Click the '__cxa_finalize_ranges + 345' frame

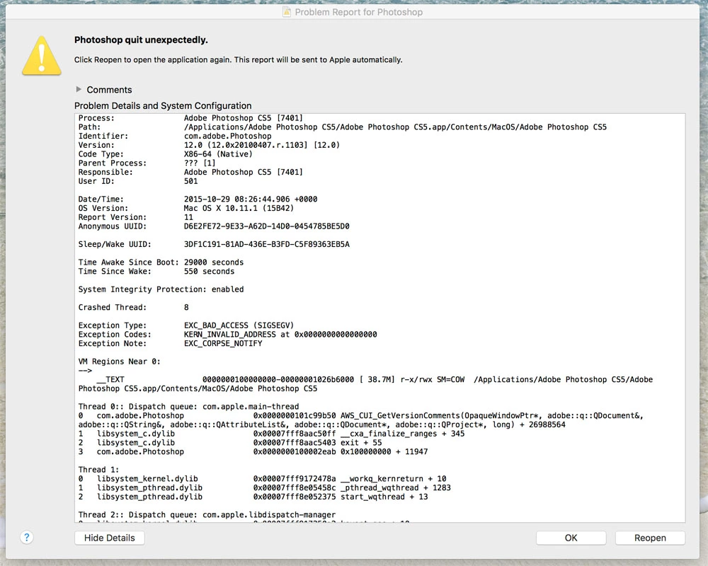click(x=271, y=434)
